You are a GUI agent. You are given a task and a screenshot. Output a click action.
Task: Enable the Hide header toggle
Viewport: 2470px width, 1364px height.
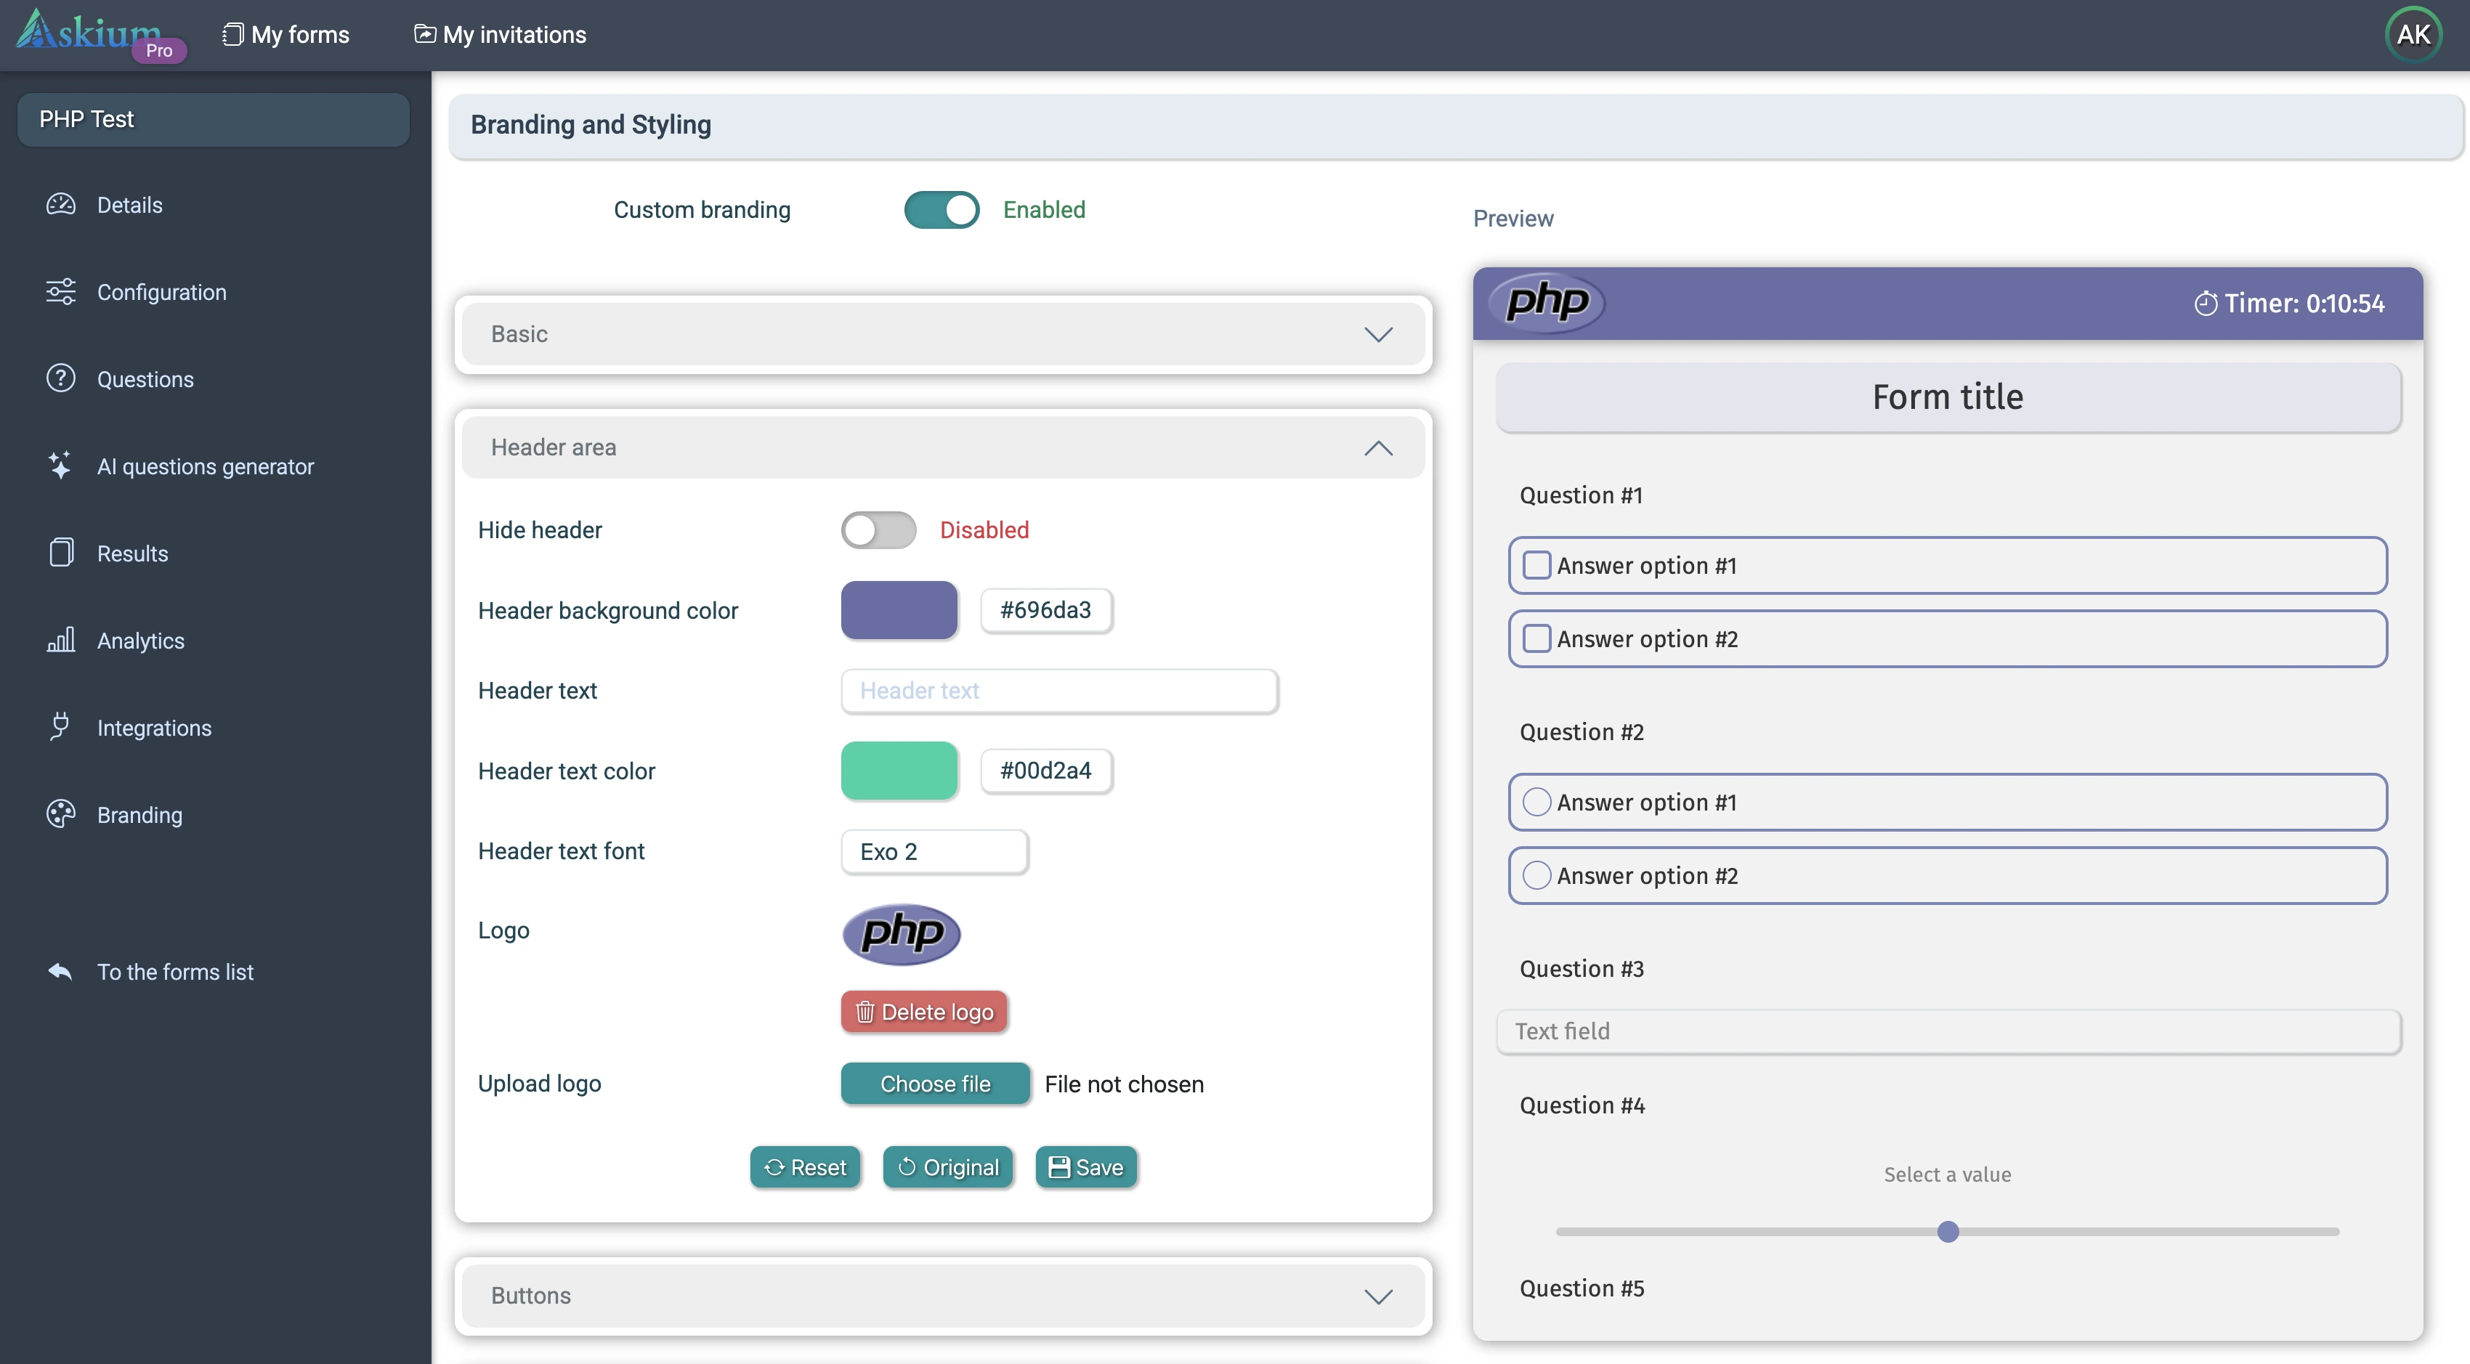(x=878, y=530)
